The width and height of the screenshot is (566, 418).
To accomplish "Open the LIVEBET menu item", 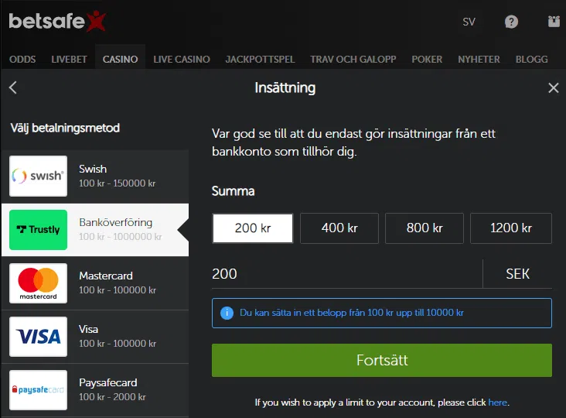I will click(69, 60).
